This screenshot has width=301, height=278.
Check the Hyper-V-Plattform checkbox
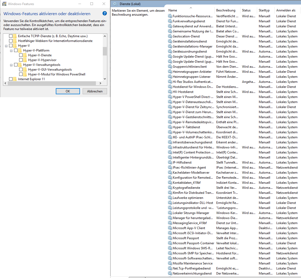tap(16, 50)
